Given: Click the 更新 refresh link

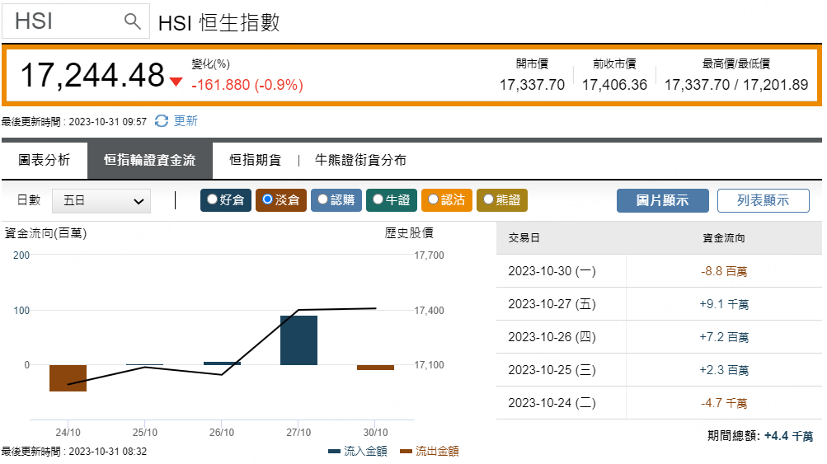Looking at the screenshot, I should click(x=186, y=121).
